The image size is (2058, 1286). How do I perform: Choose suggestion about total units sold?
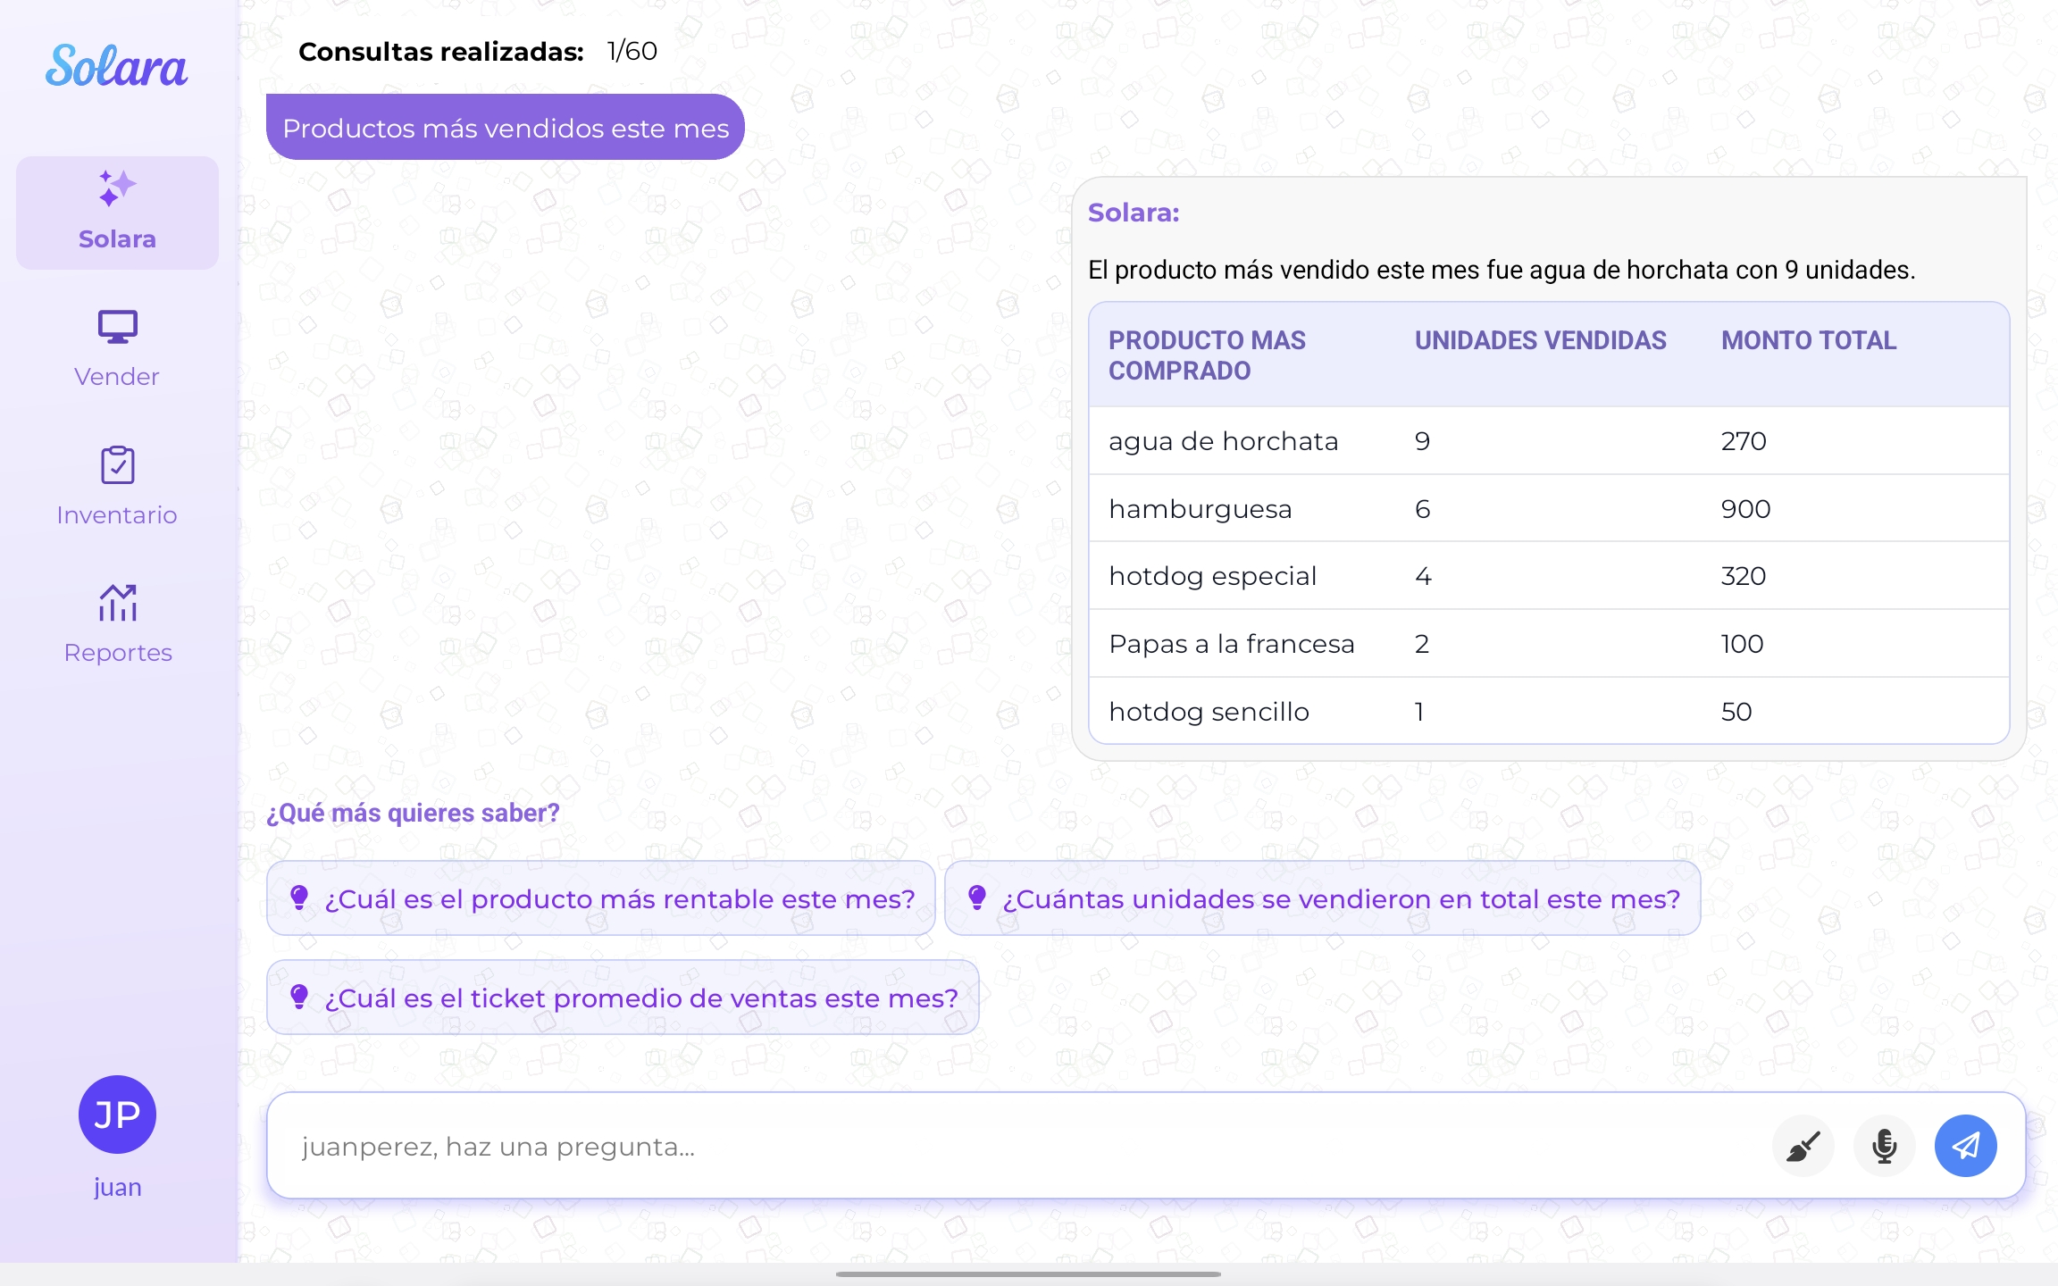pos(1322,898)
